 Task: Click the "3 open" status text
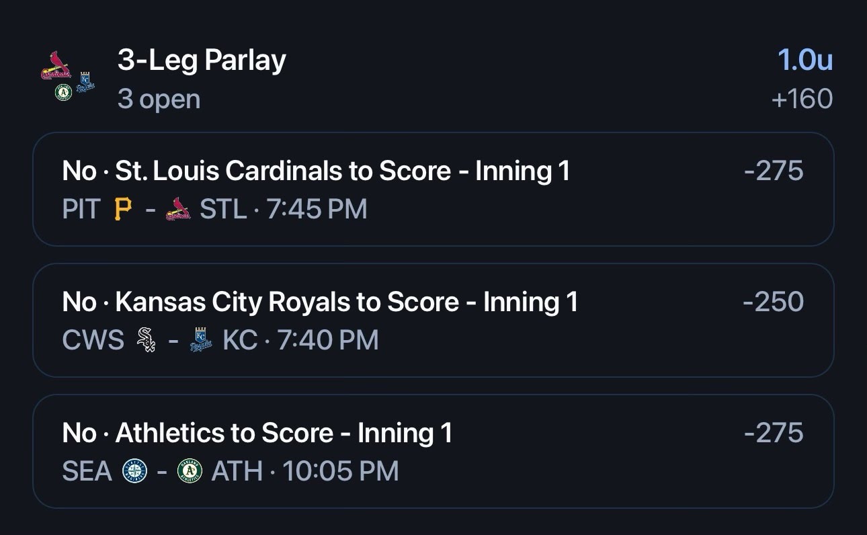(x=159, y=99)
